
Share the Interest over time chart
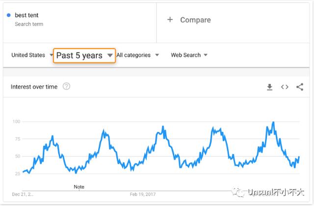300,87
